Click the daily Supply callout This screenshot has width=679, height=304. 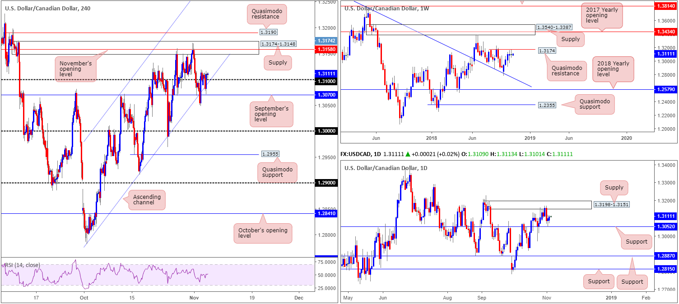tap(614, 187)
